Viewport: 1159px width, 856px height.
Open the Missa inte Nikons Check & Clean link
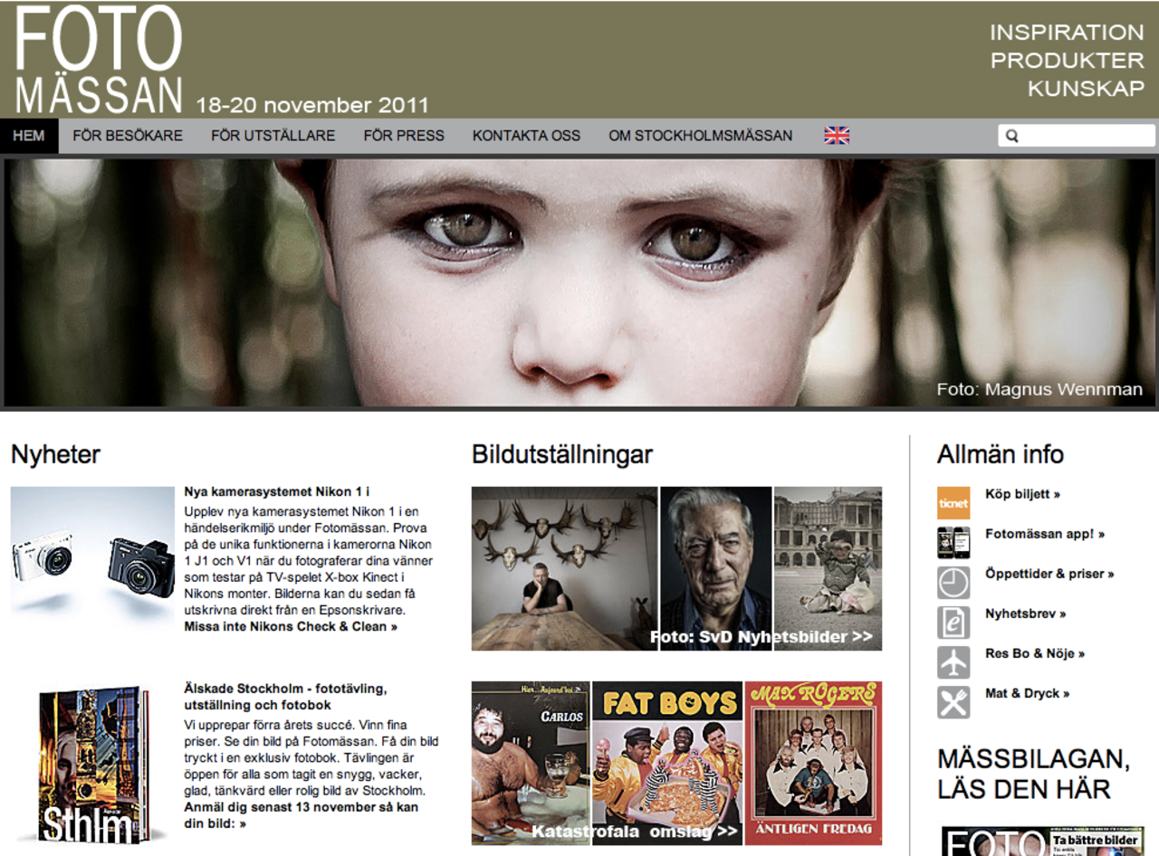(291, 626)
